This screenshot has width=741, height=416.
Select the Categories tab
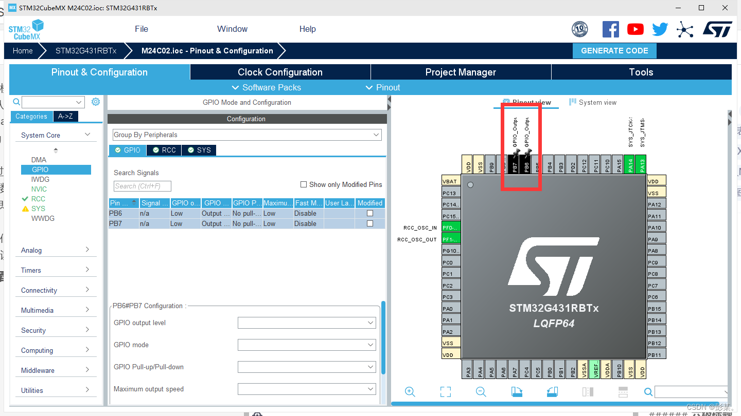31,116
